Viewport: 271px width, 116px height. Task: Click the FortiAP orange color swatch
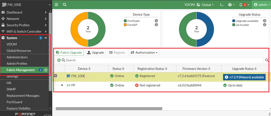pyautogui.click(x=125, y=25)
